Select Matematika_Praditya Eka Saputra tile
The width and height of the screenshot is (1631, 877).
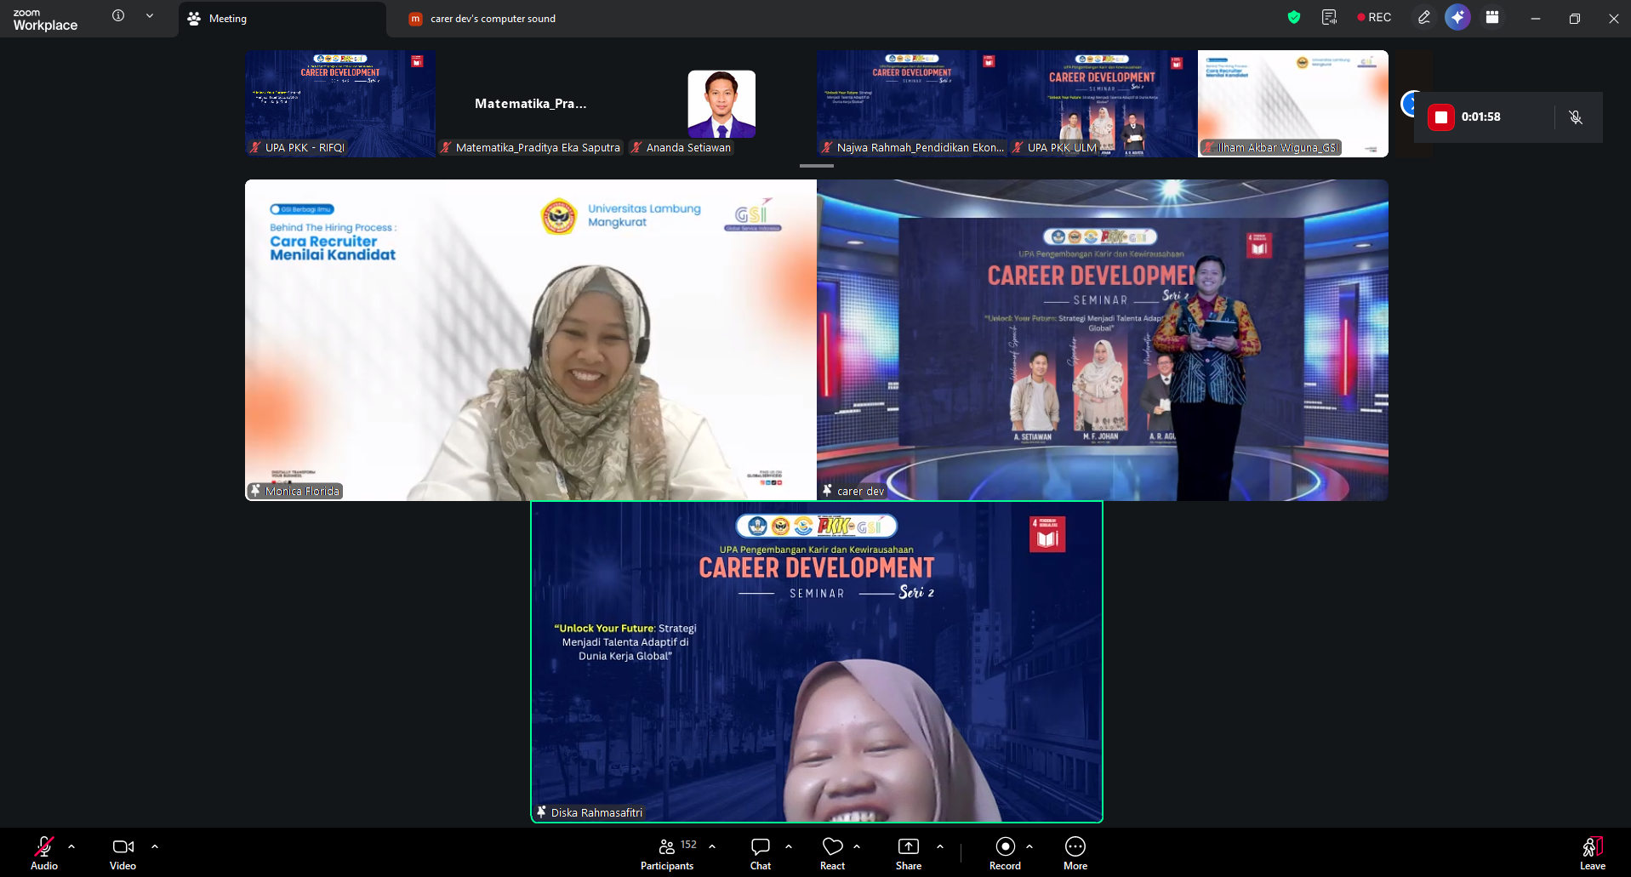(531, 104)
